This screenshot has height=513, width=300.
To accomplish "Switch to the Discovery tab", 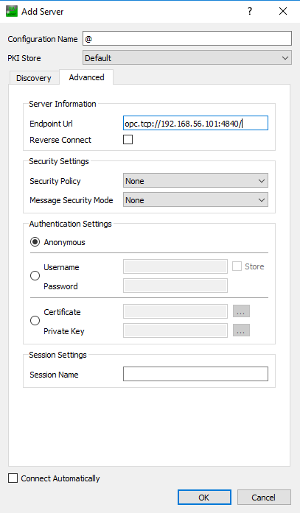I will [34, 78].
